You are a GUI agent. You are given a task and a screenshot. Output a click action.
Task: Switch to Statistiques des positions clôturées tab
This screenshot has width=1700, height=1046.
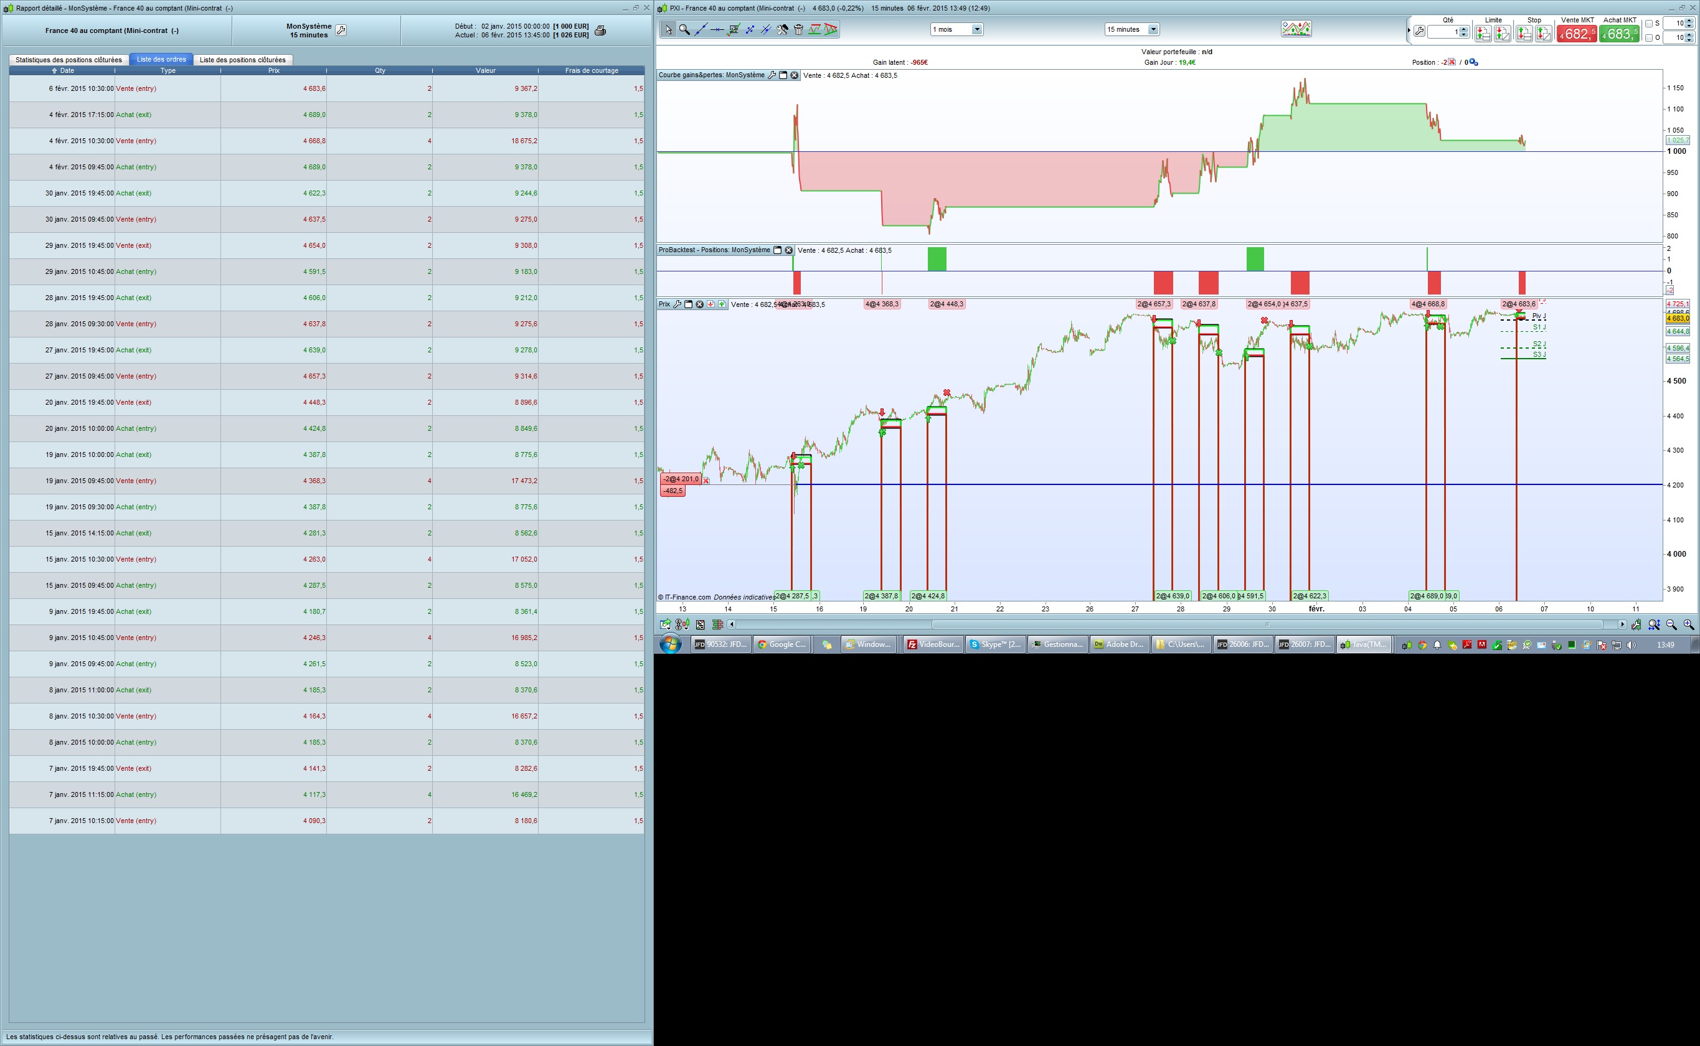click(68, 60)
